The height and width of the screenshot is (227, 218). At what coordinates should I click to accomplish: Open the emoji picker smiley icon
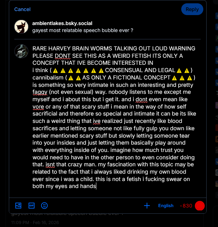point(44,206)
